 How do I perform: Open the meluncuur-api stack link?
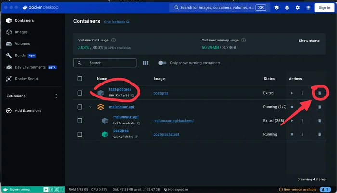point(121,107)
